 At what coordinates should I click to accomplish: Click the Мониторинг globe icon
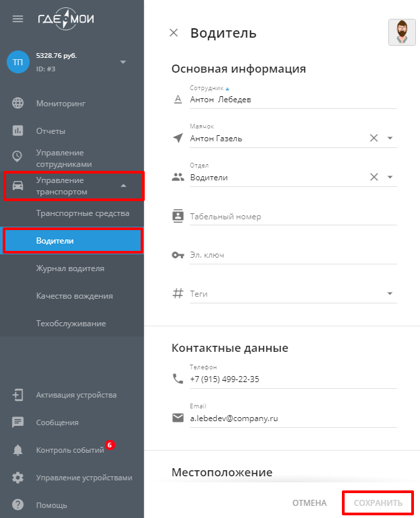tap(18, 103)
